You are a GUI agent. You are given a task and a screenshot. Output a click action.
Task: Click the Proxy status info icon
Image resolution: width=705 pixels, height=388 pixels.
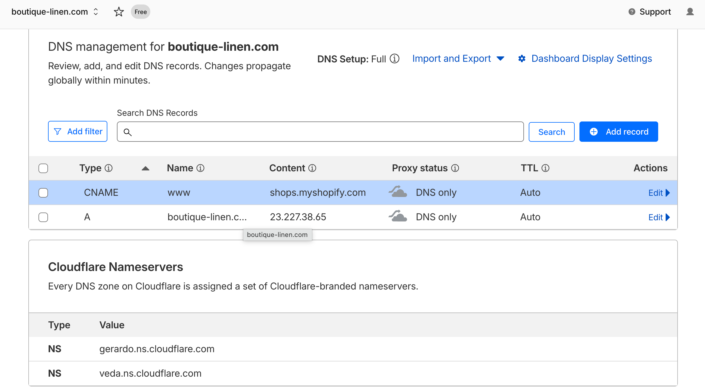click(x=455, y=168)
